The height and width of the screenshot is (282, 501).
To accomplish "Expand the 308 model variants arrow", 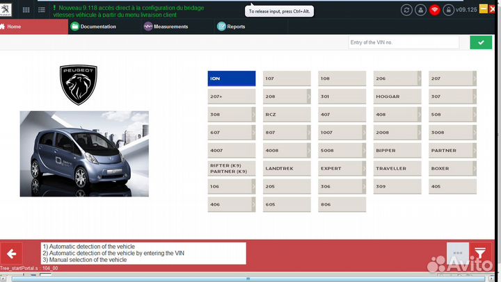I will coord(253,115).
